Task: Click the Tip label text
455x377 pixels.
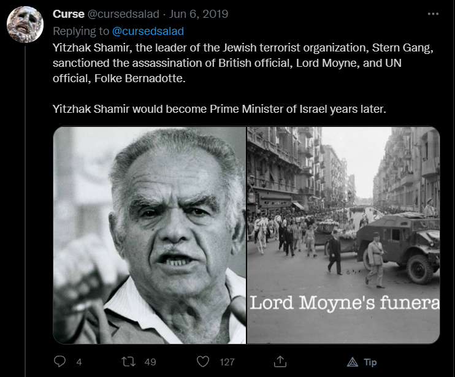Action: [x=370, y=362]
